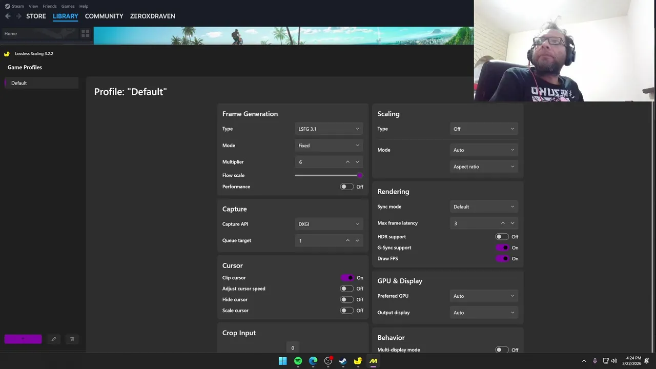
Task: Decrease the Multiplier value with down arrow
Action: pos(357,162)
